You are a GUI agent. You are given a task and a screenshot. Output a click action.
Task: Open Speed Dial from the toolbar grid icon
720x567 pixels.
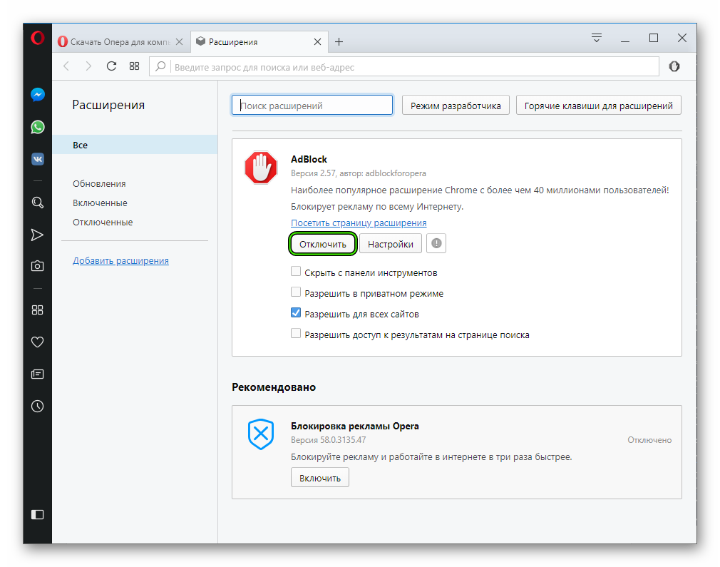click(134, 66)
